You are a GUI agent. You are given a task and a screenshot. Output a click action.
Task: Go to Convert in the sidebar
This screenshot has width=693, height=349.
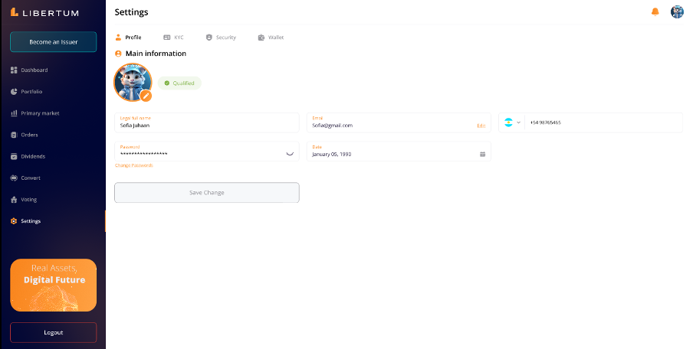click(x=31, y=178)
